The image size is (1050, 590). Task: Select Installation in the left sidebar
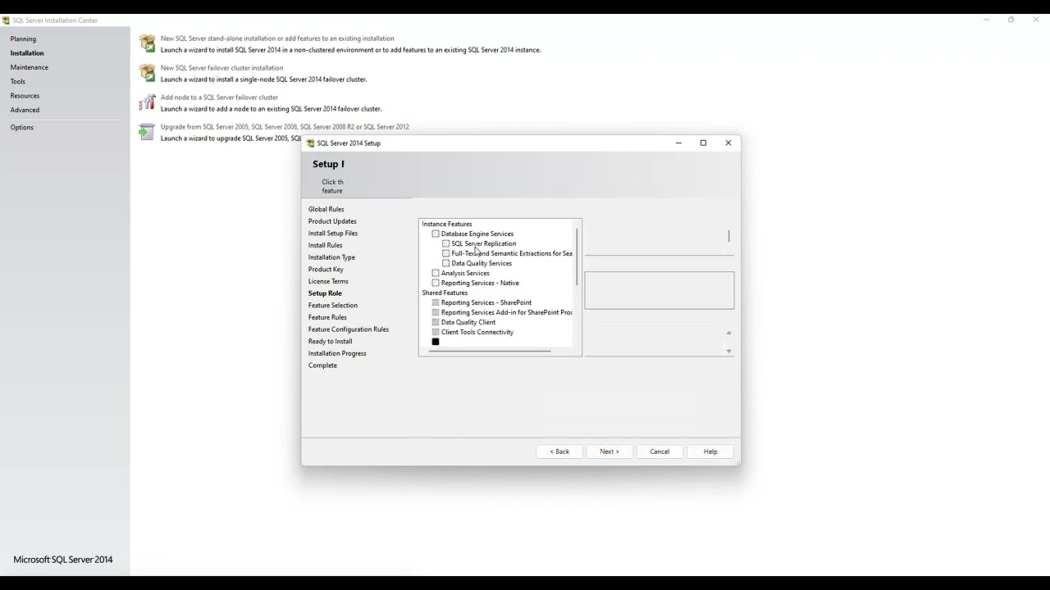coord(27,53)
